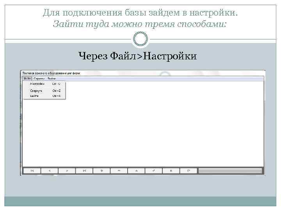
Task: Choose Свернуть from the Файл menu
Action: coord(44,91)
